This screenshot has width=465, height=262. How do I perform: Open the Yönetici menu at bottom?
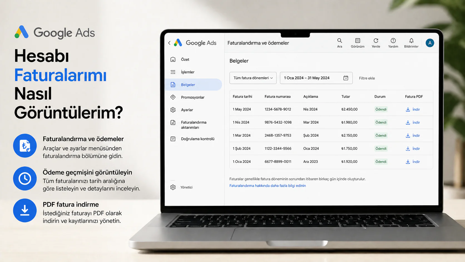coord(186,187)
